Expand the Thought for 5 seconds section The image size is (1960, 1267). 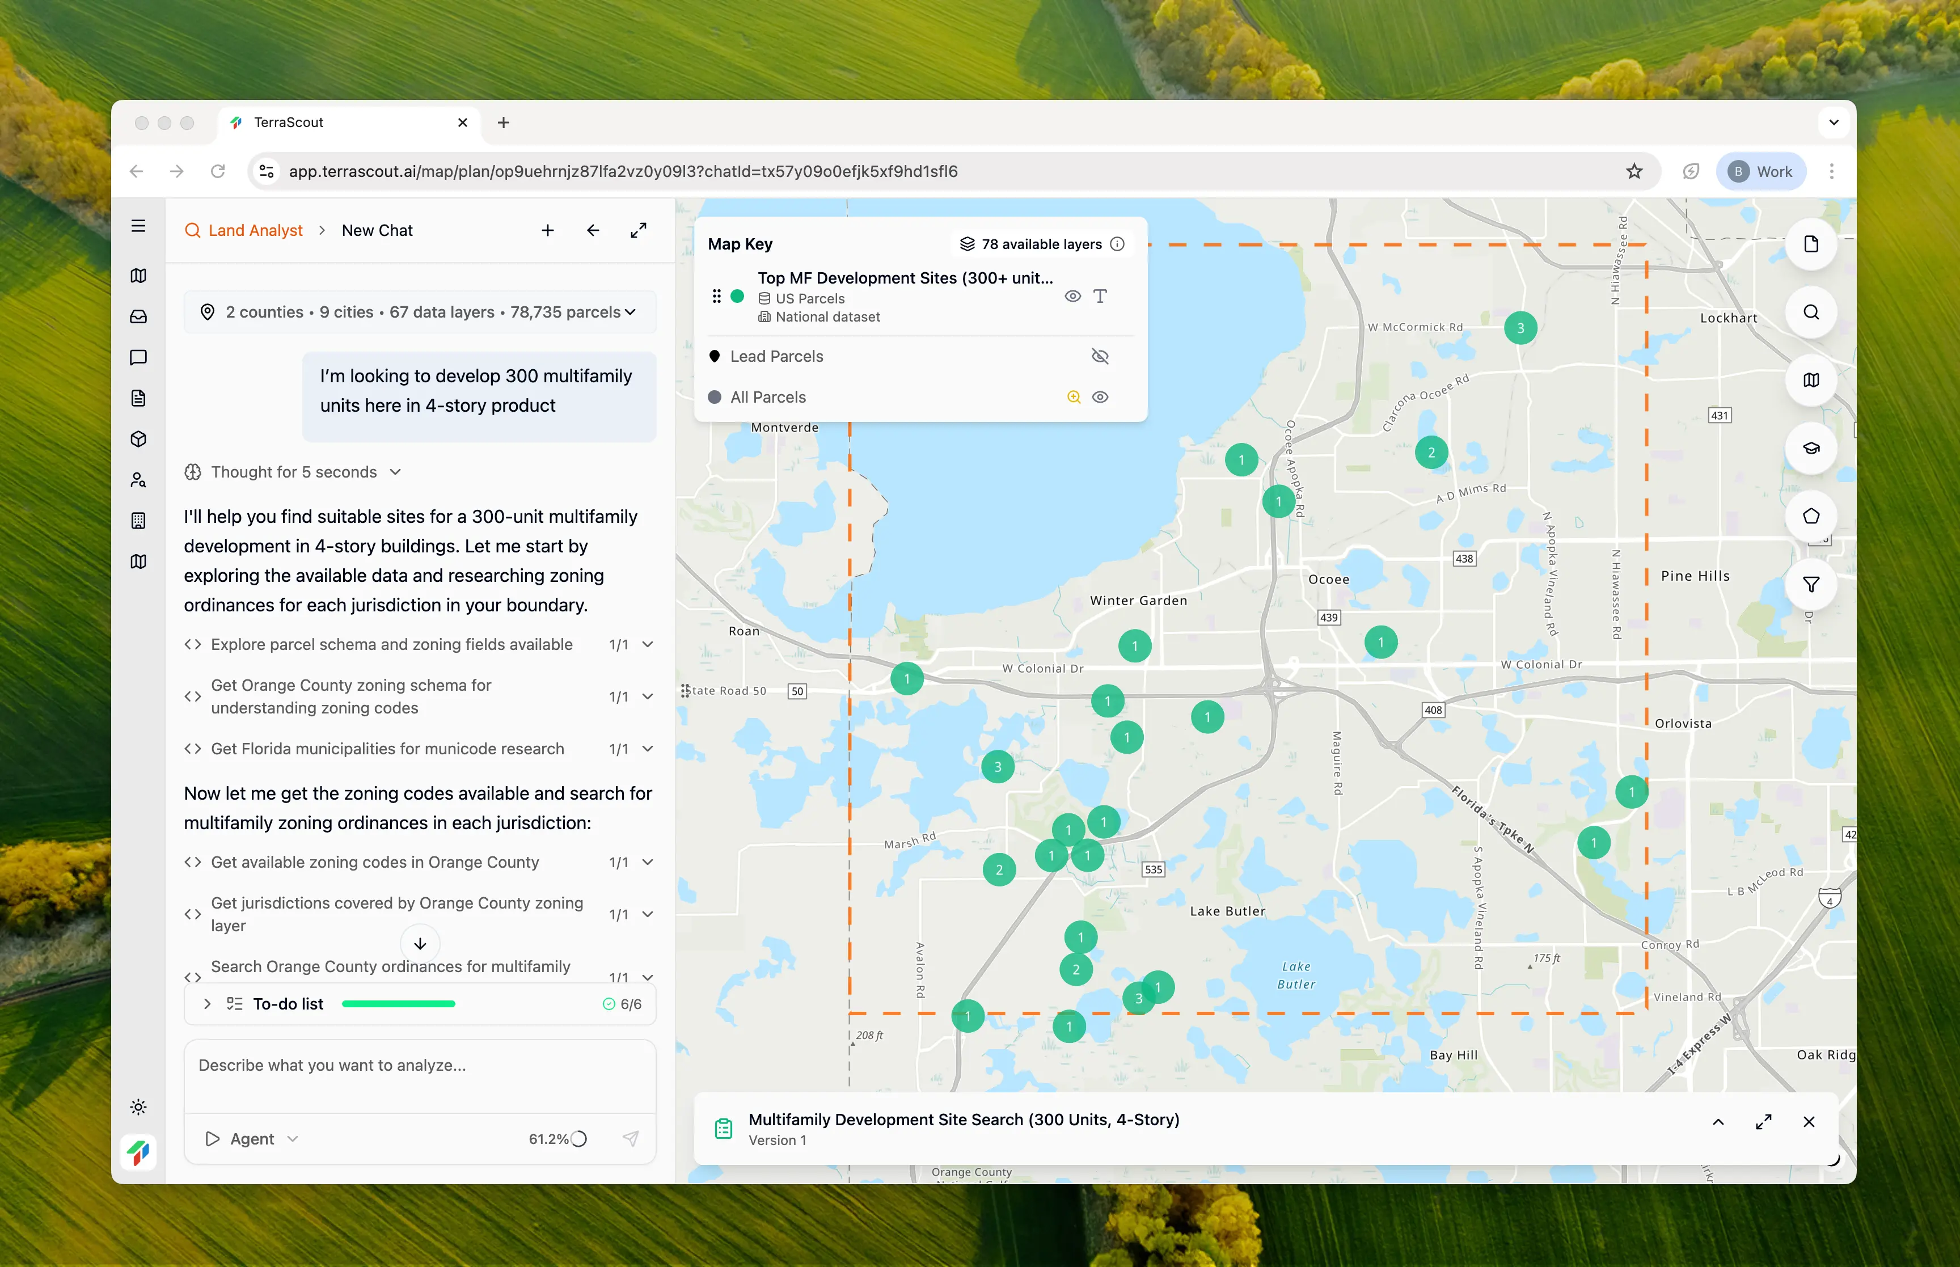click(x=294, y=472)
